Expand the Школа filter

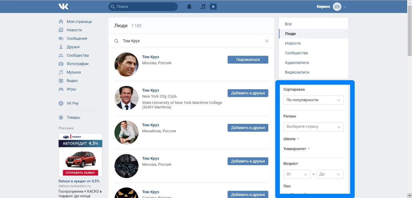pos(291,139)
